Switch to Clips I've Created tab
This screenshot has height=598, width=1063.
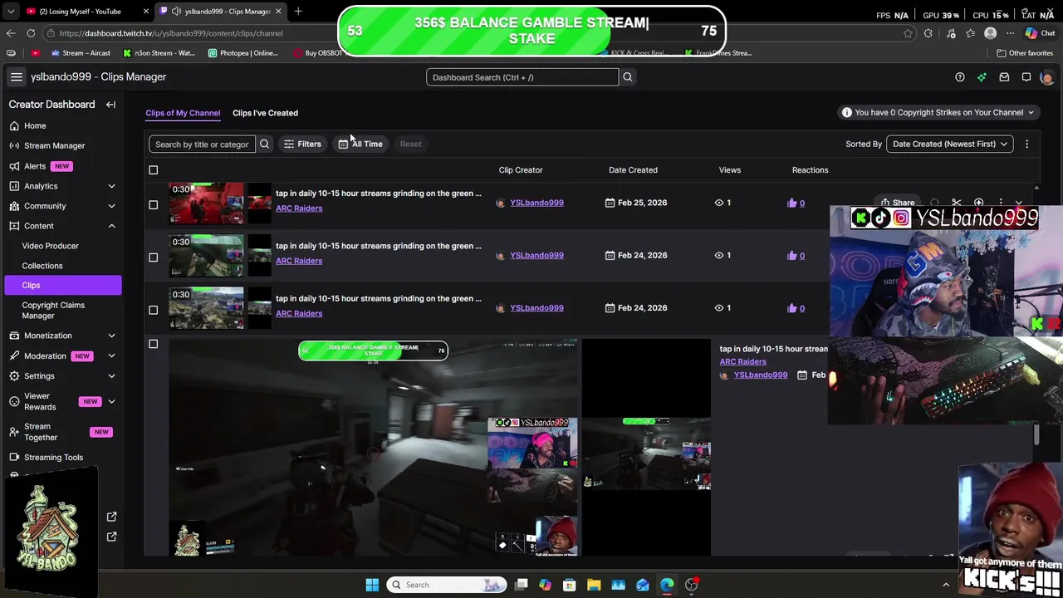pyautogui.click(x=265, y=113)
